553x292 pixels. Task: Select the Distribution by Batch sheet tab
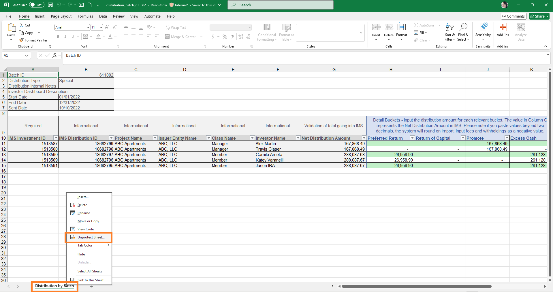(x=54, y=286)
